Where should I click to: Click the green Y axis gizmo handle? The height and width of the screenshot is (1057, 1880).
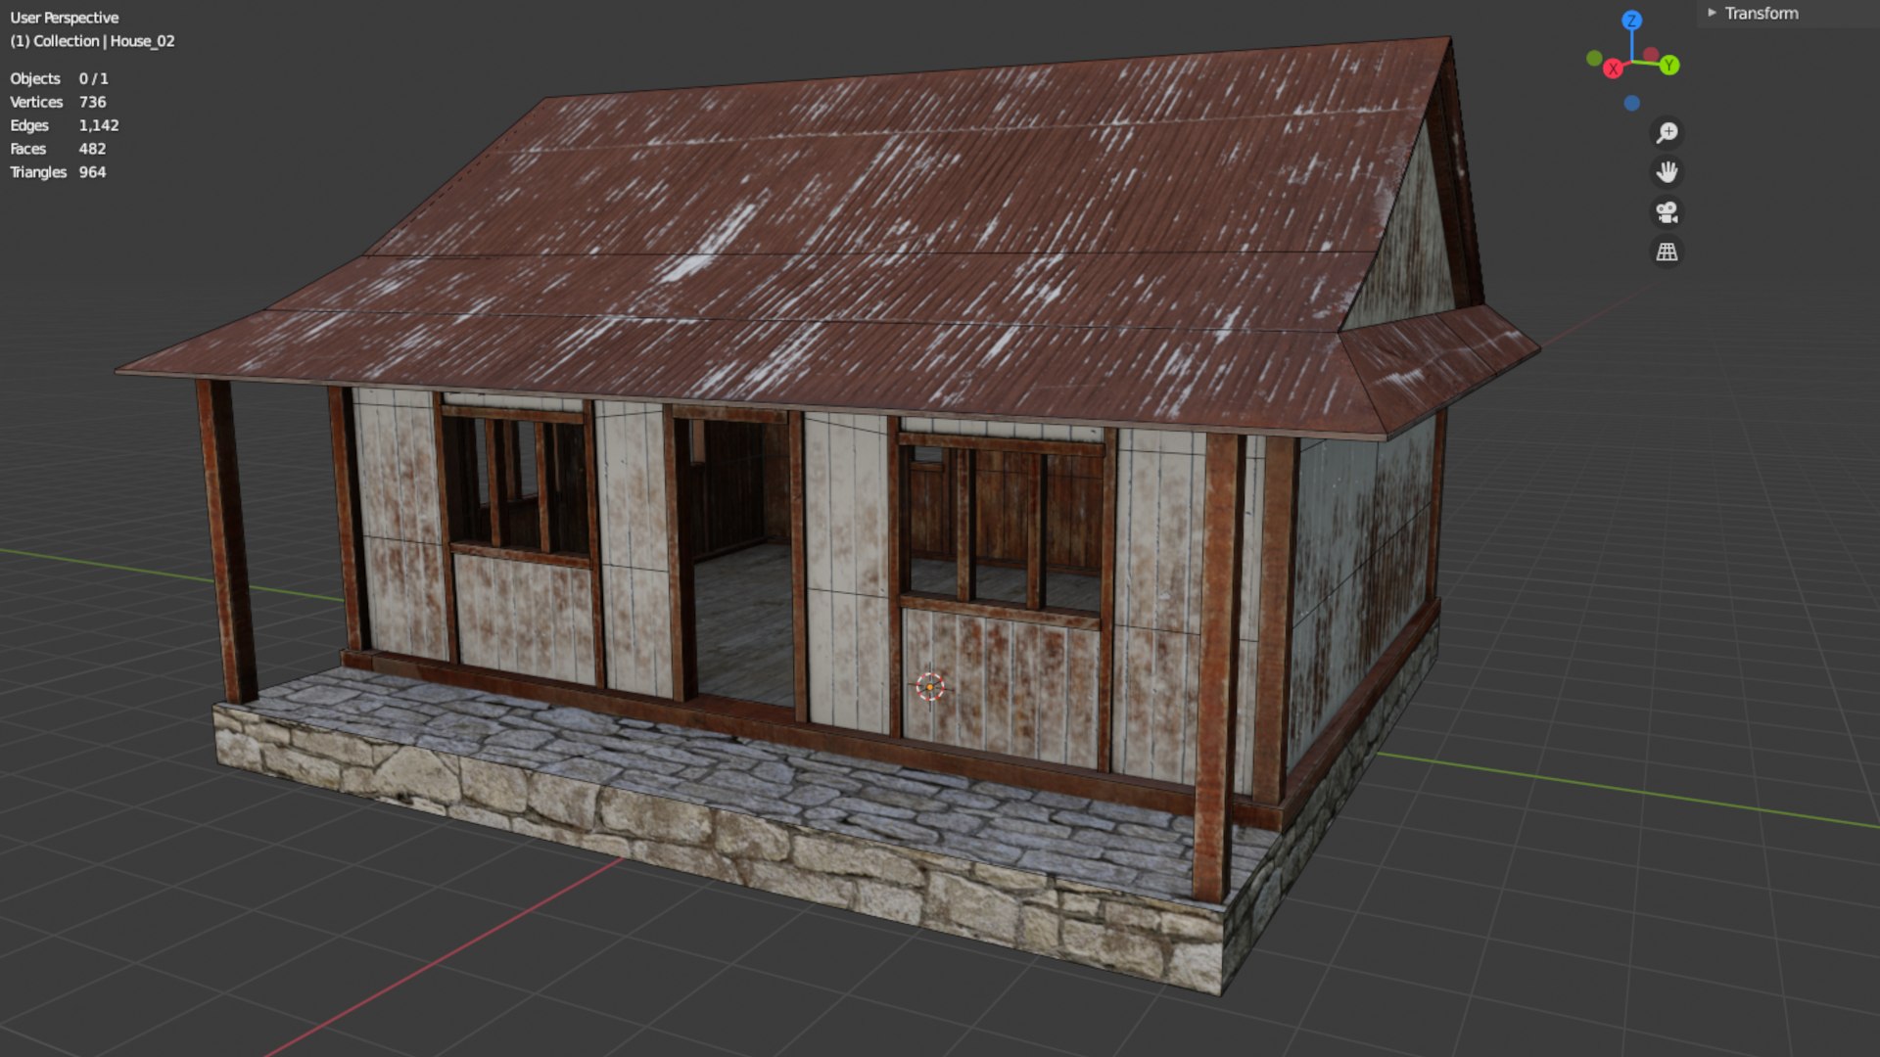click(x=1669, y=65)
